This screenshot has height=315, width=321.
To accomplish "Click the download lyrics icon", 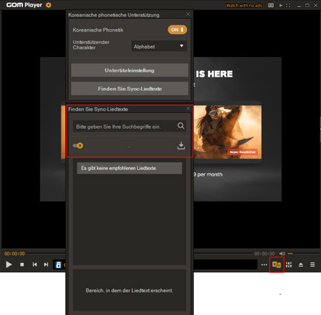I will pyautogui.click(x=181, y=146).
